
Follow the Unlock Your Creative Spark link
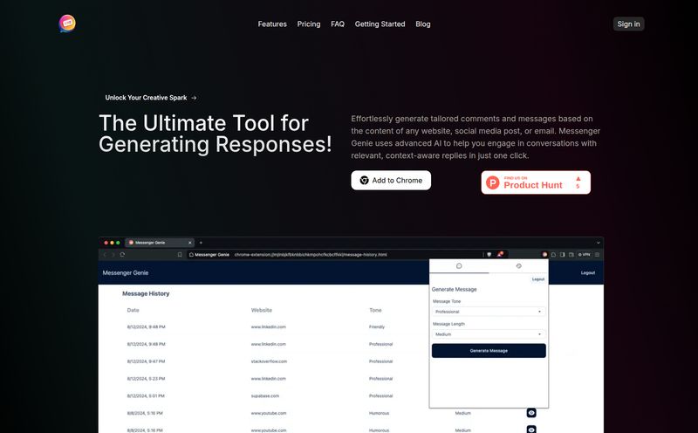150,98
